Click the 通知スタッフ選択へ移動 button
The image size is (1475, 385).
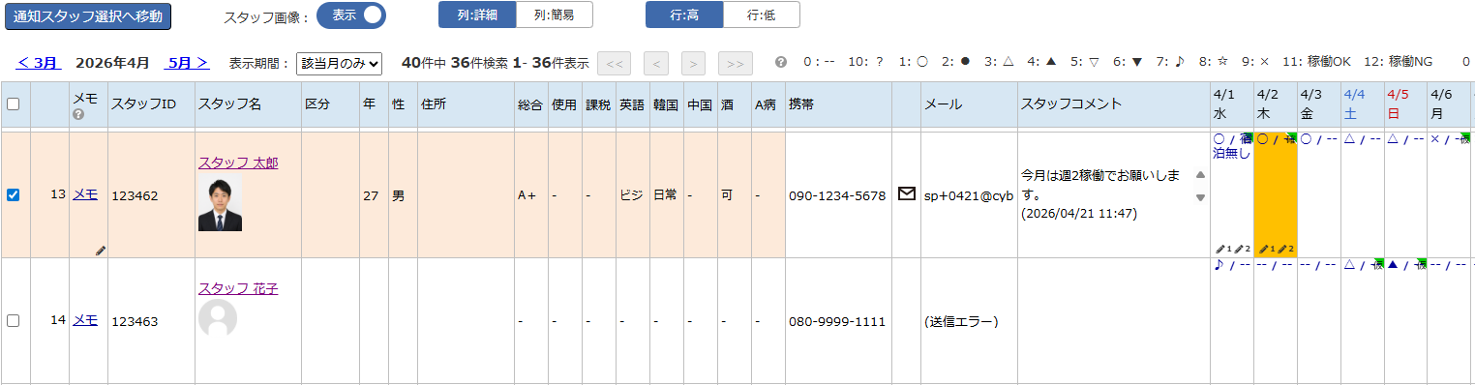pos(88,16)
